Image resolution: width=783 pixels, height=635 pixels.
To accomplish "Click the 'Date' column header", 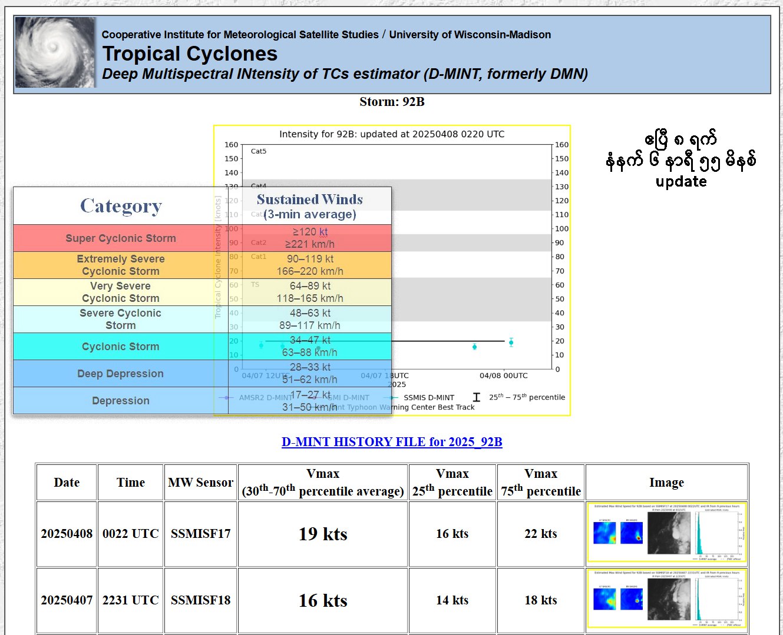I will 67,483.
